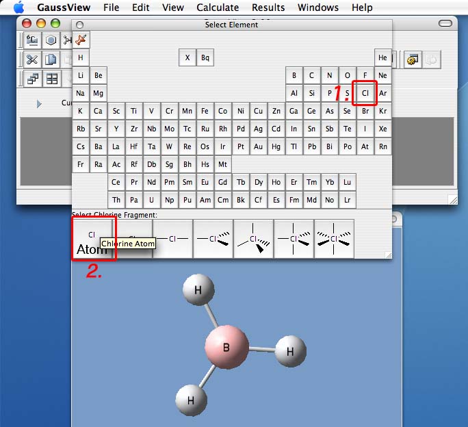
Task: Select the Chlorine Atom fragment button
Action: click(93, 238)
